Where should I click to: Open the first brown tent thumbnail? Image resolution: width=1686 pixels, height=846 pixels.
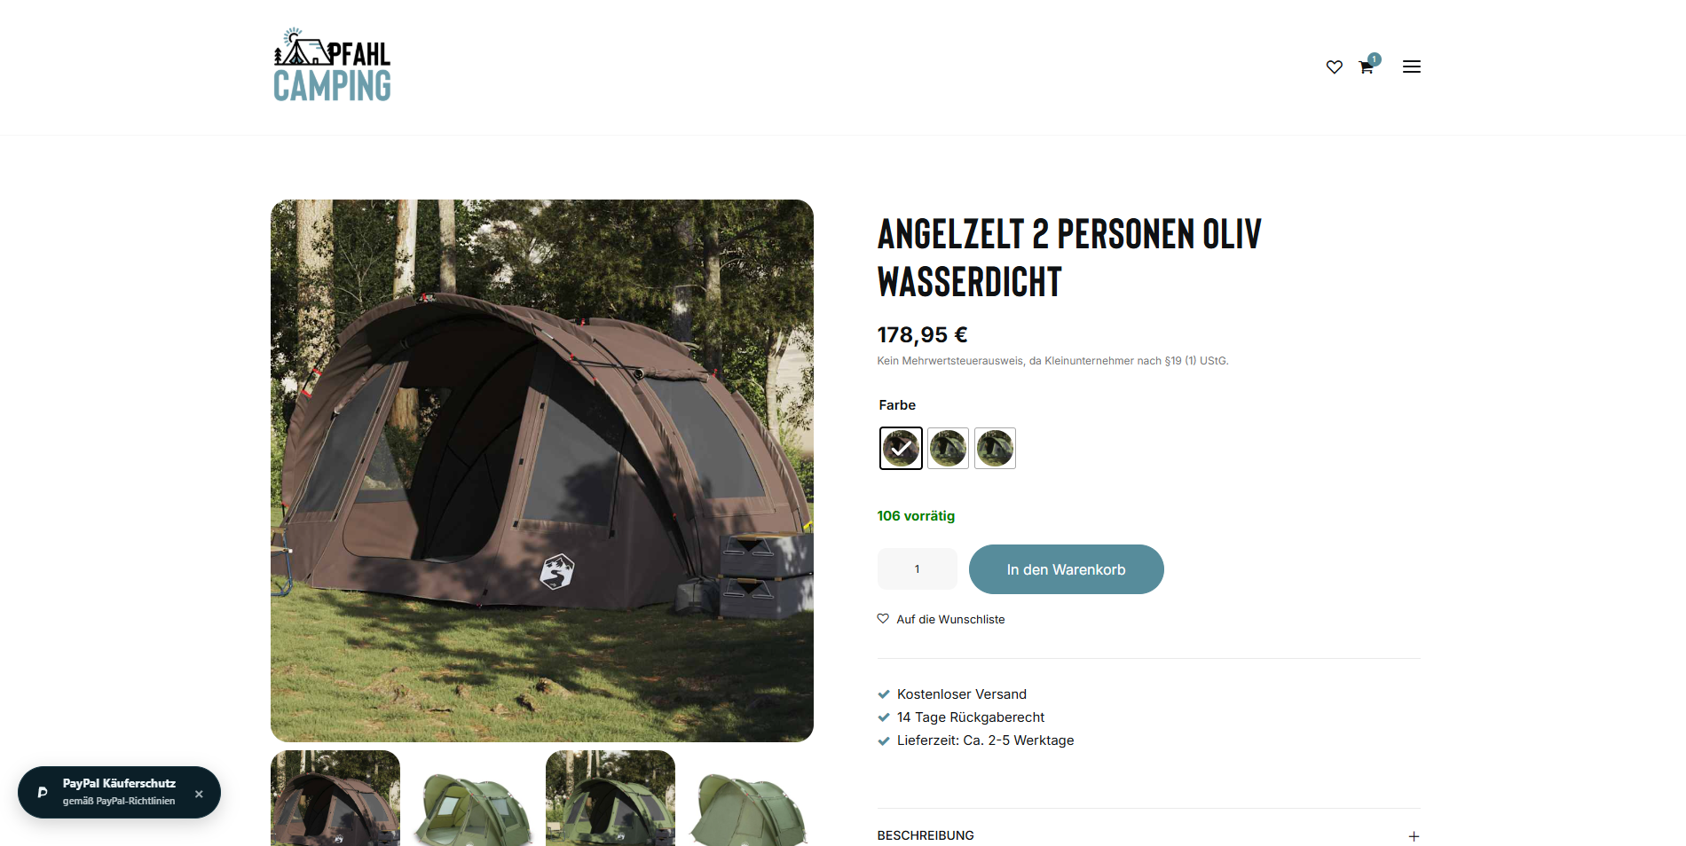(x=335, y=798)
